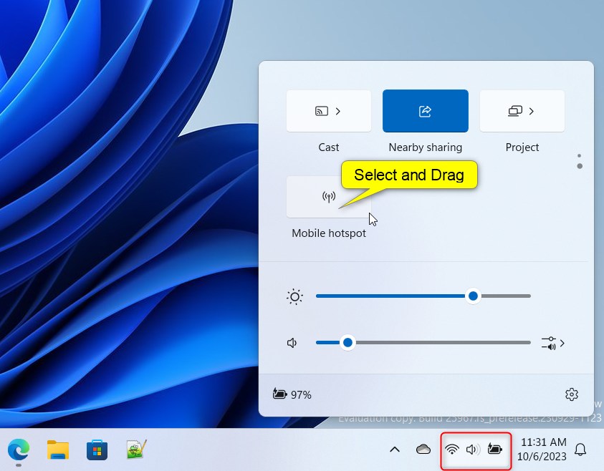The image size is (604, 471).
Task: Click the sun brightness icon
Action: 294,296
